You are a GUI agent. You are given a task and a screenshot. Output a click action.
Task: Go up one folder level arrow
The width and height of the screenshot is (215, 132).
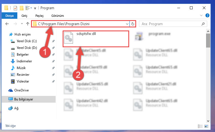coord(28,24)
